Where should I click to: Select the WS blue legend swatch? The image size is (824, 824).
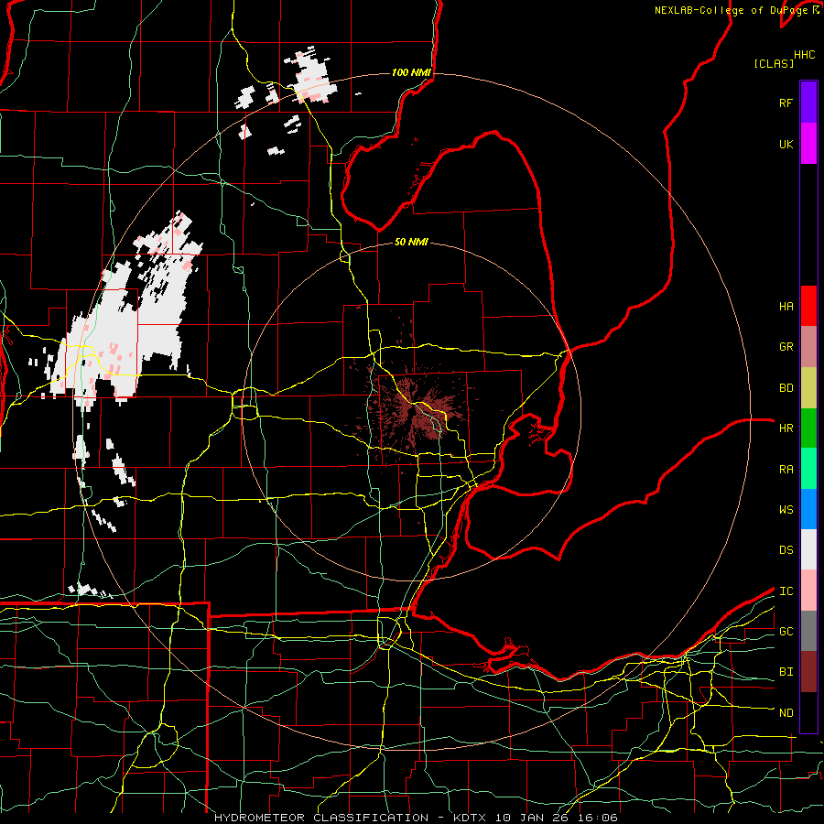pyautogui.click(x=808, y=509)
